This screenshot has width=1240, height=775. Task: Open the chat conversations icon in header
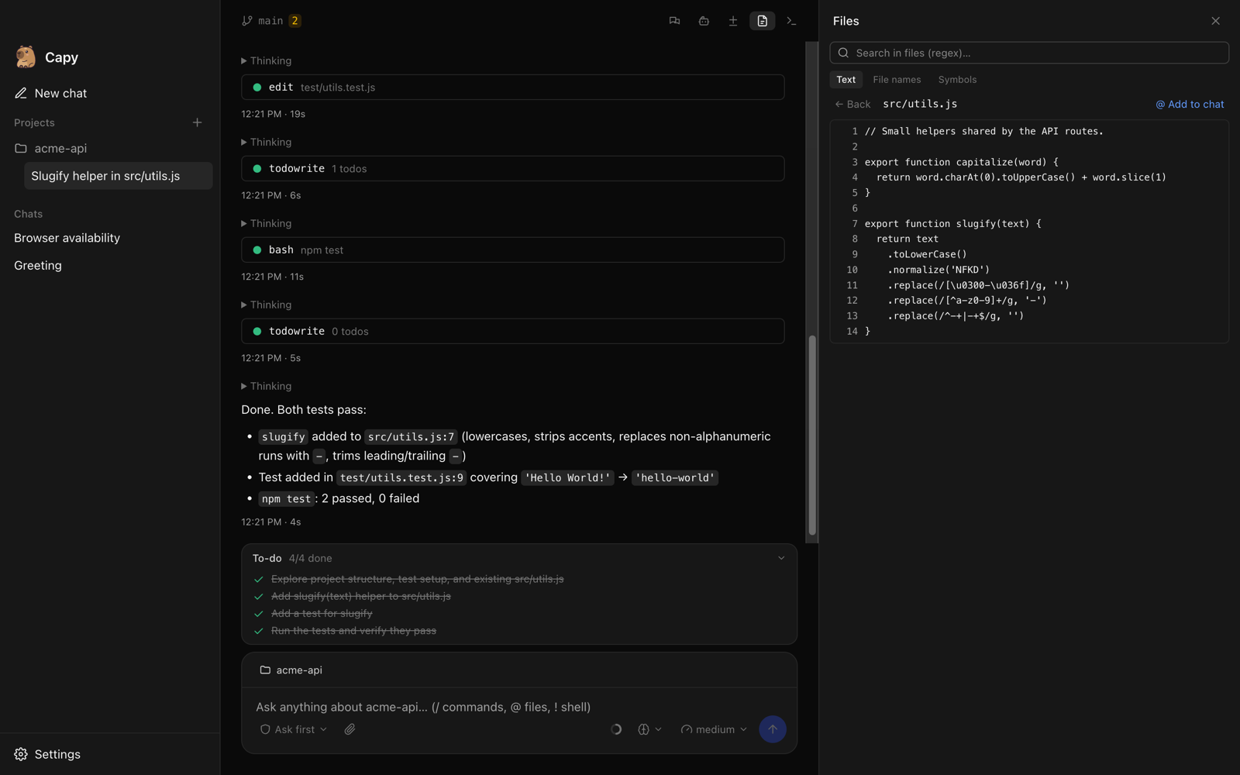674,21
